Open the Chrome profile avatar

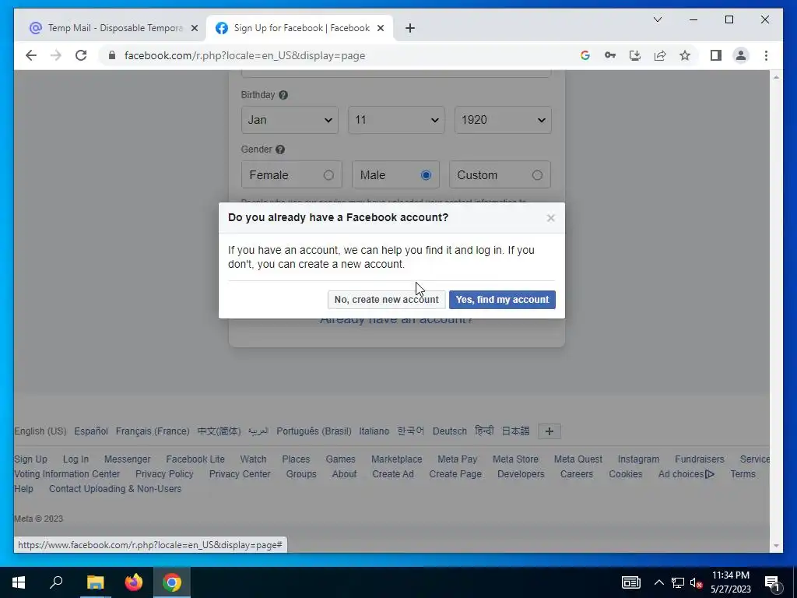(741, 55)
